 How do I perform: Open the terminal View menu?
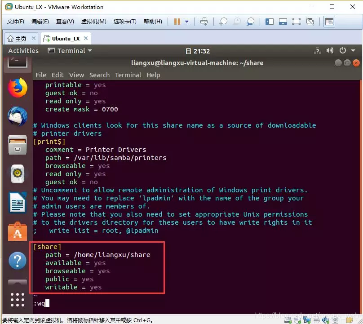click(77, 75)
